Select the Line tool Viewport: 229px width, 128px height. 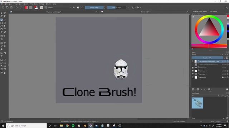point(5,20)
